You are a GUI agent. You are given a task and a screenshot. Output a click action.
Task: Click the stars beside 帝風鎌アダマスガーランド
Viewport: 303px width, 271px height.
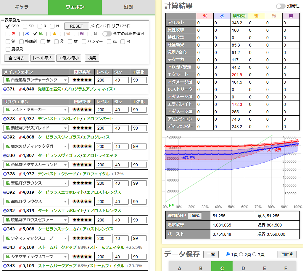(x=82, y=165)
